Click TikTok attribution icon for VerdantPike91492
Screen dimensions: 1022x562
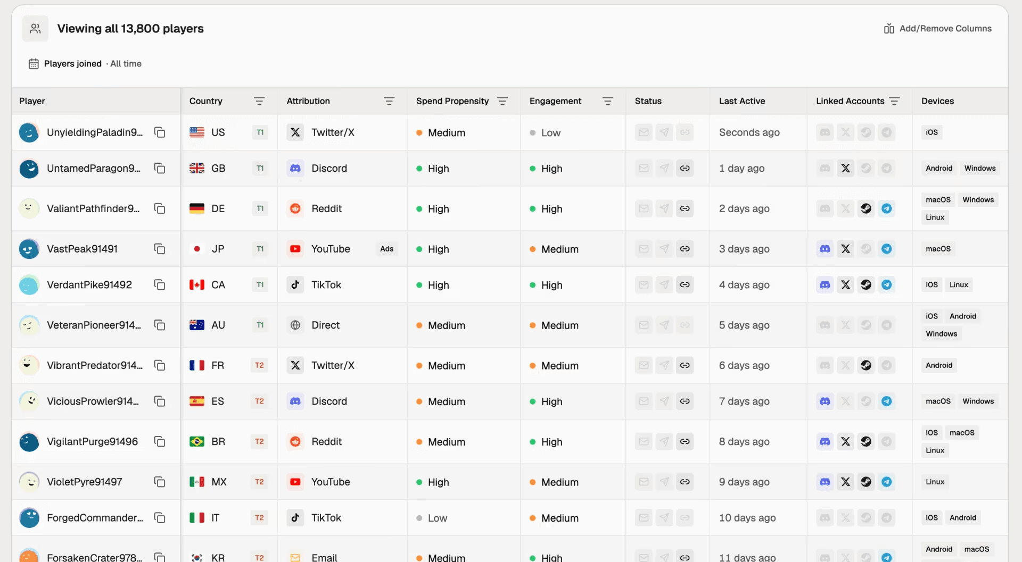tap(295, 285)
